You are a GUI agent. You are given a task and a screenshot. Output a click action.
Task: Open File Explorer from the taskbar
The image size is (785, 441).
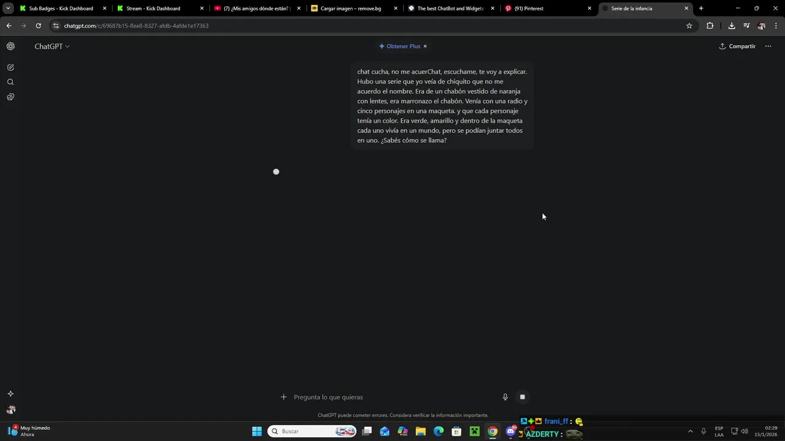tap(421, 431)
